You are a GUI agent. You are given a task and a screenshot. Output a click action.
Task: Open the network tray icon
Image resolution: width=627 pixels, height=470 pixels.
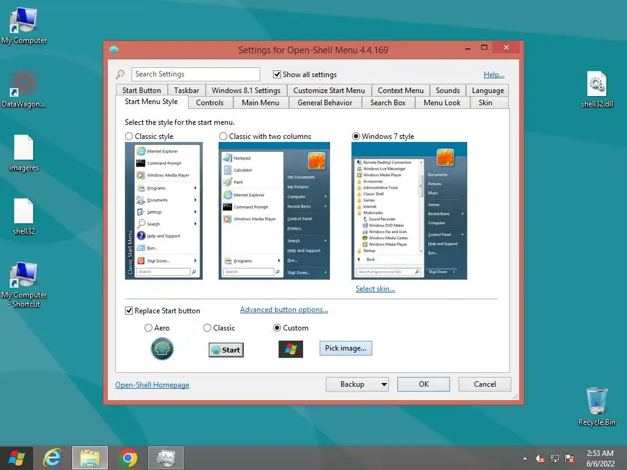tap(555, 458)
